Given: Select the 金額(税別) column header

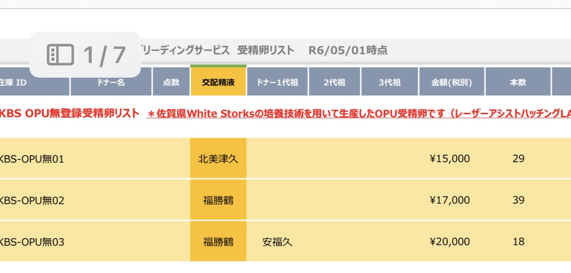Looking at the screenshot, I should pyautogui.click(x=452, y=83).
